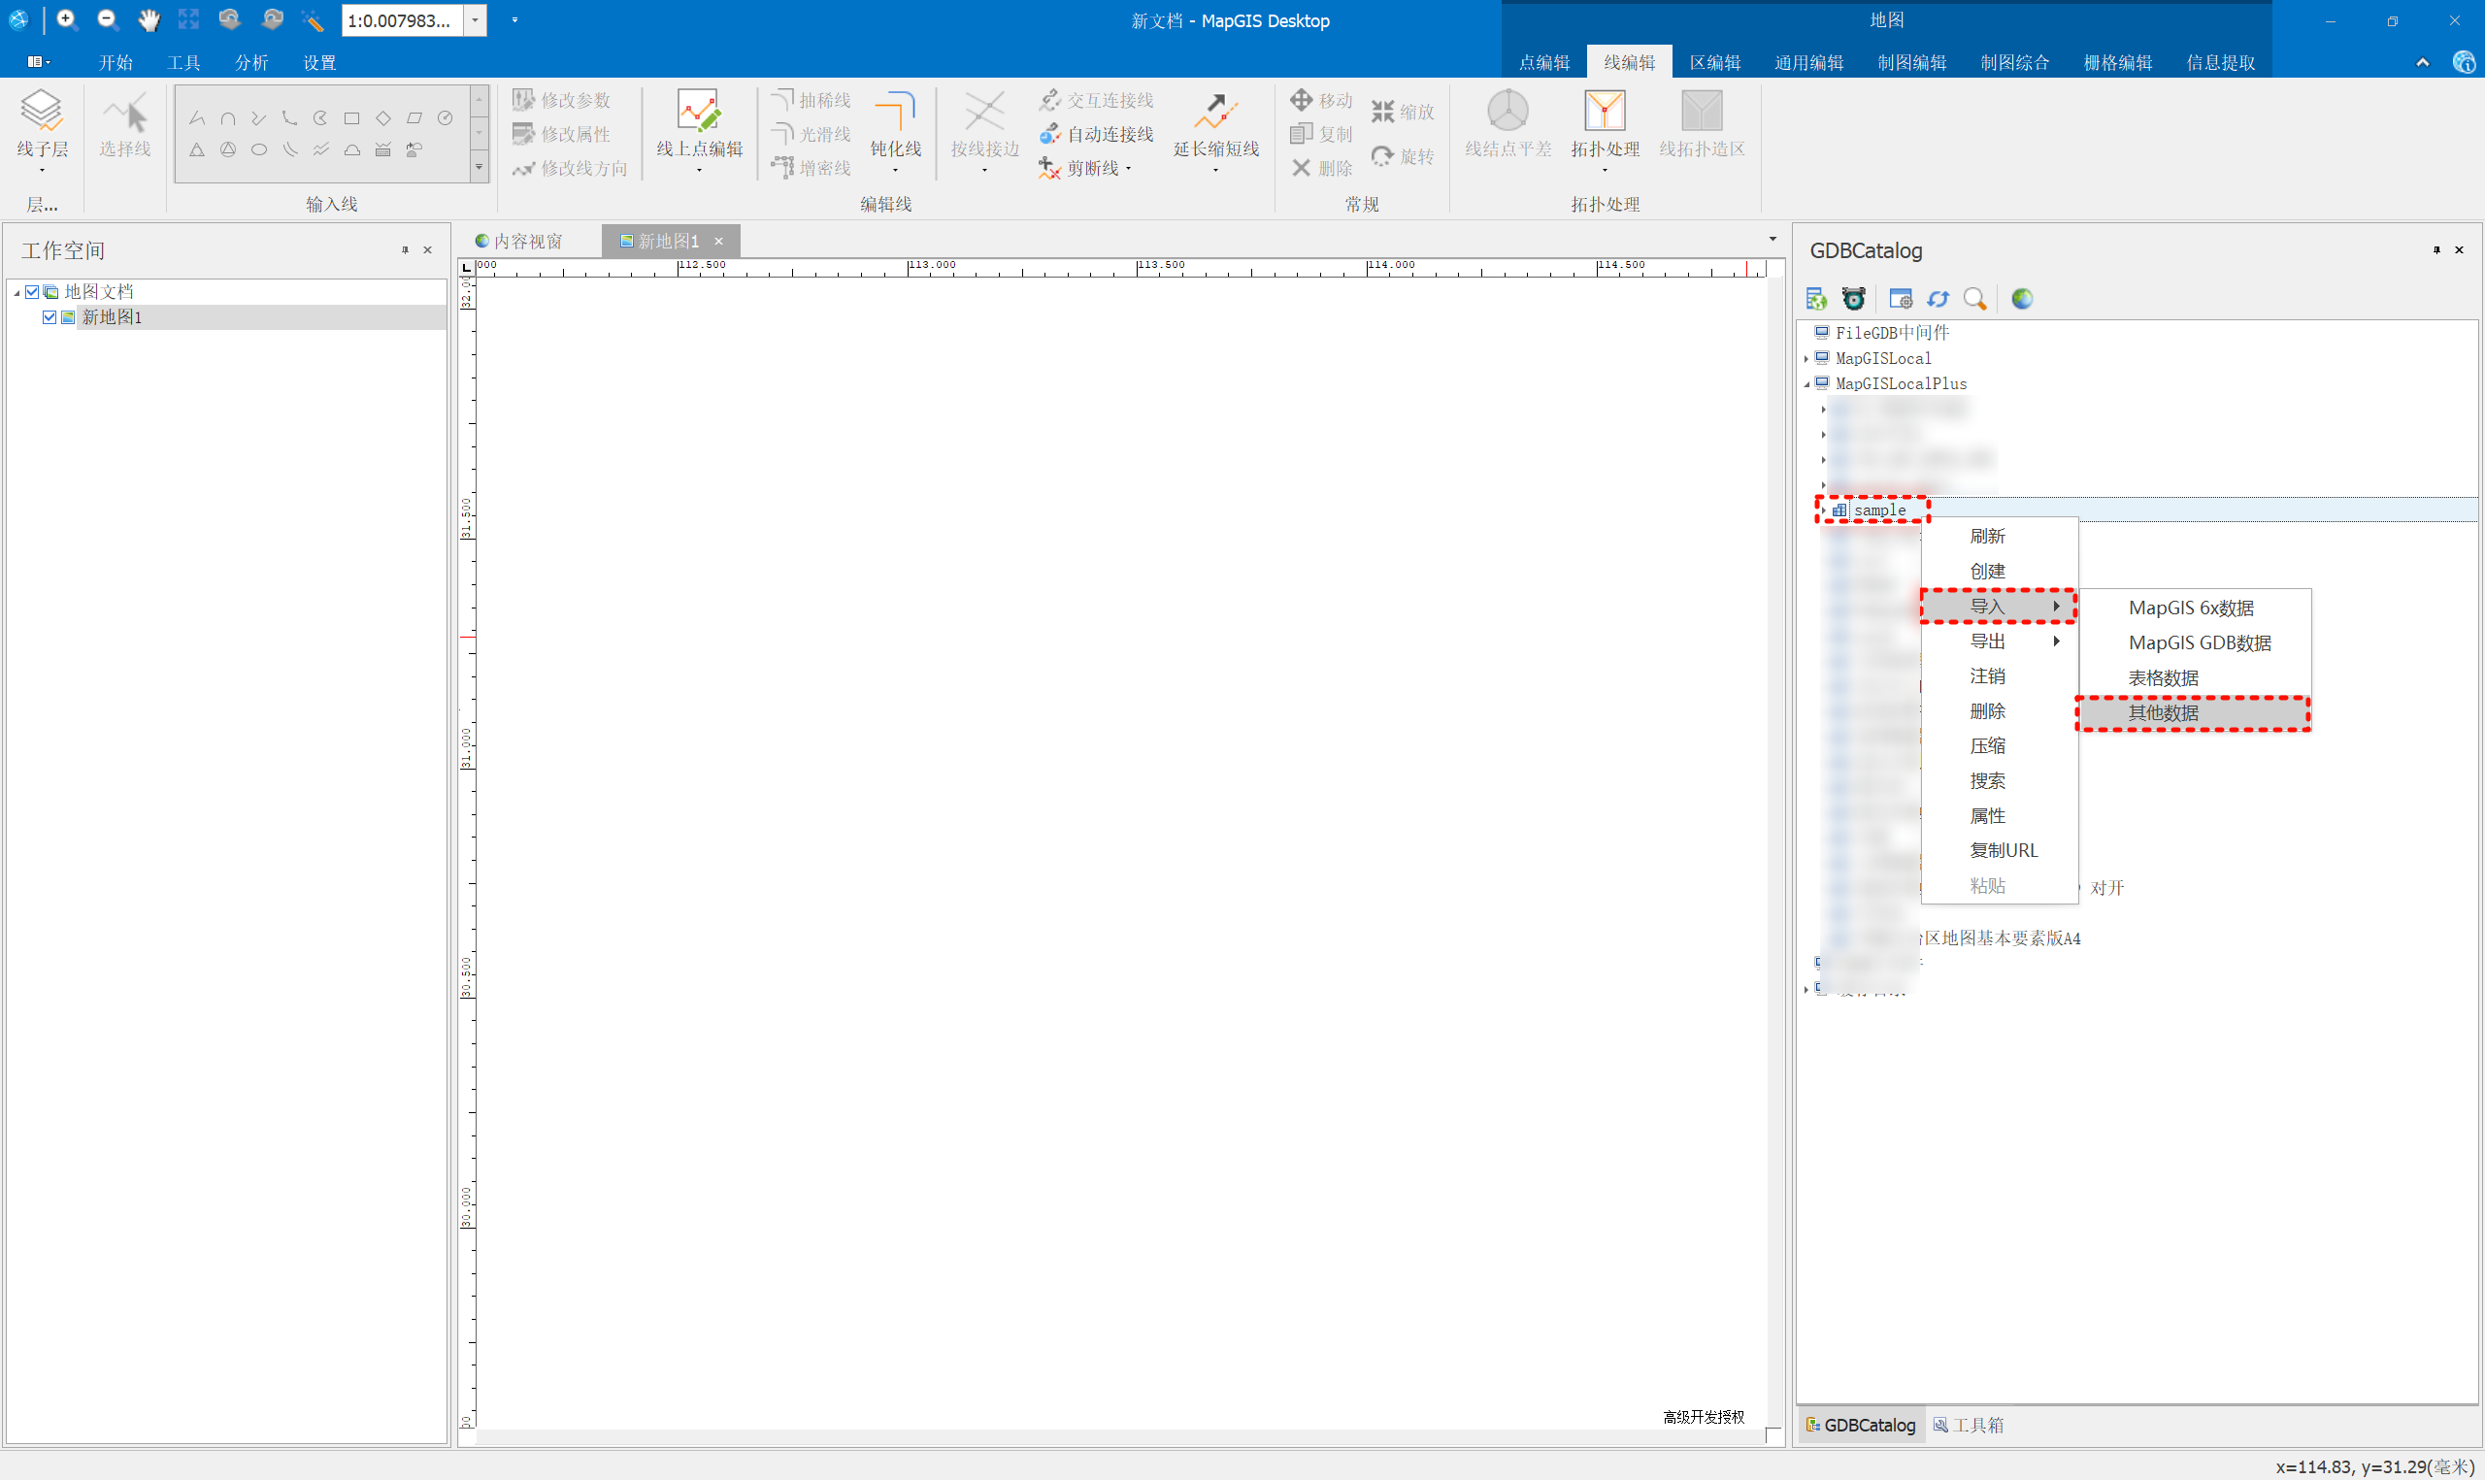Toggle the 地图文档 checkbox in workspace
This screenshot has height=1480, width=2485.
tap(32, 292)
